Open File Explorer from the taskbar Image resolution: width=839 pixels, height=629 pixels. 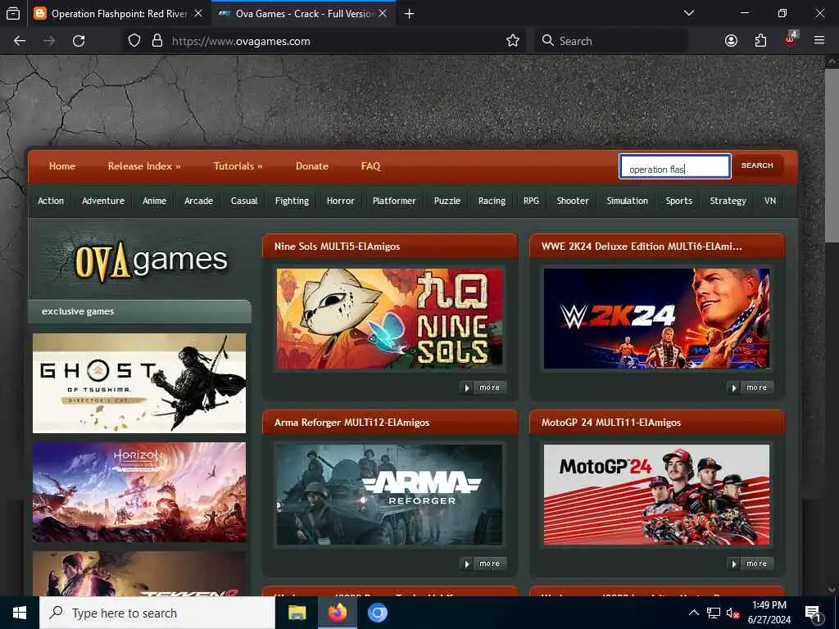[297, 613]
